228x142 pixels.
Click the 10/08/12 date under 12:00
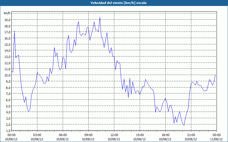(114, 139)
